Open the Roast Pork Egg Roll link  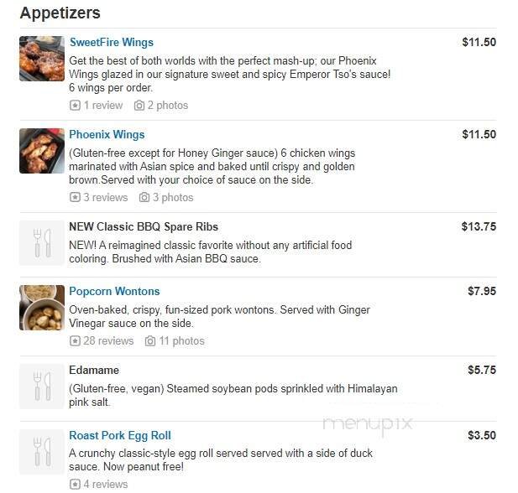tap(119, 436)
